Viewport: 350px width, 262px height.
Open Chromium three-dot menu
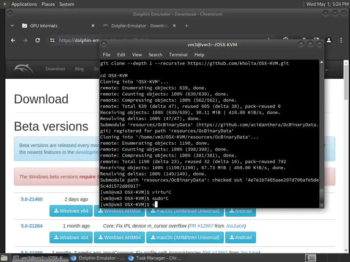pyautogui.click(x=341, y=40)
